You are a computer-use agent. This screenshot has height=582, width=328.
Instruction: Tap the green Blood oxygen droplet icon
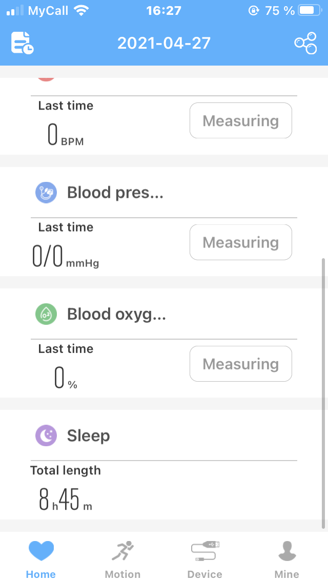[x=46, y=314]
